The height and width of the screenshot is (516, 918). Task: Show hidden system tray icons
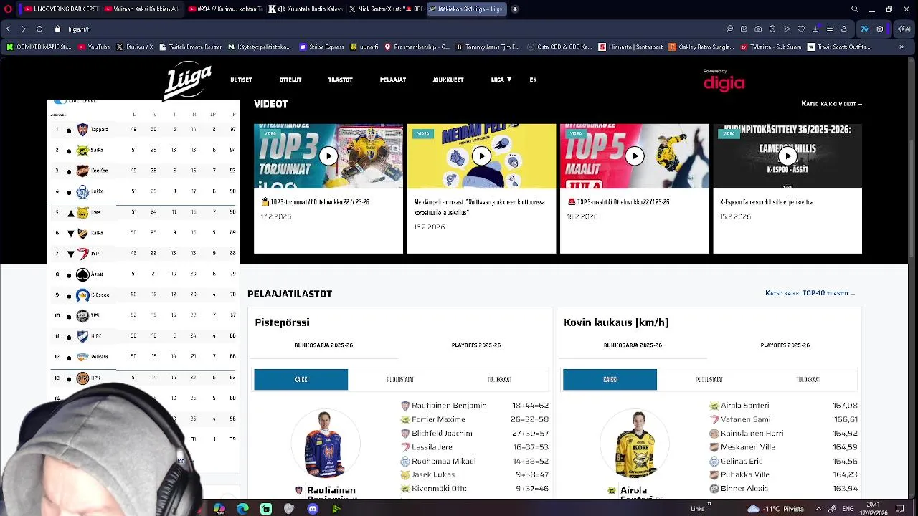coord(819,509)
